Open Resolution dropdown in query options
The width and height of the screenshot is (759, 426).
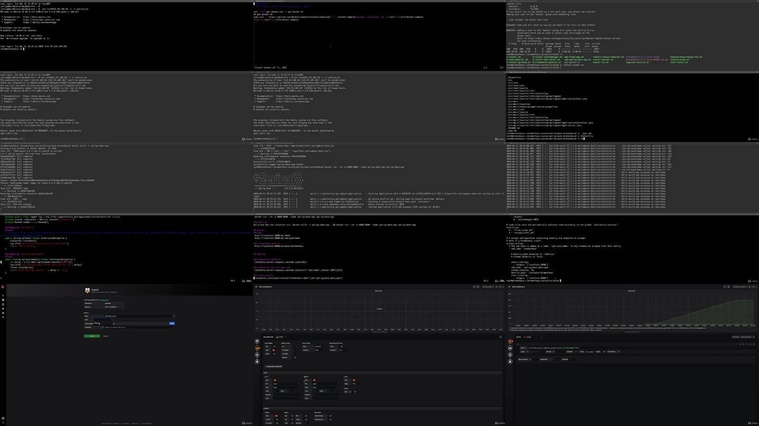coord(576,352)
